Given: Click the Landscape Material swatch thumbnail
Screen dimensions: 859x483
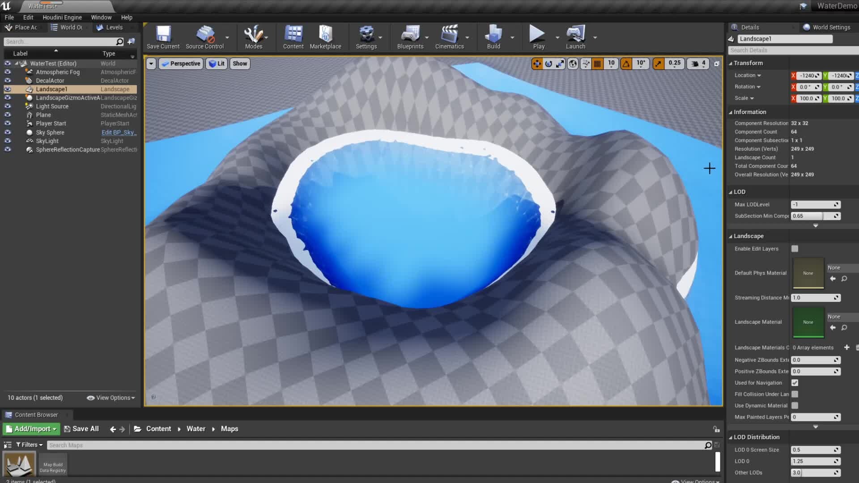Looking at the screenshot, I should tap(808, 322).
